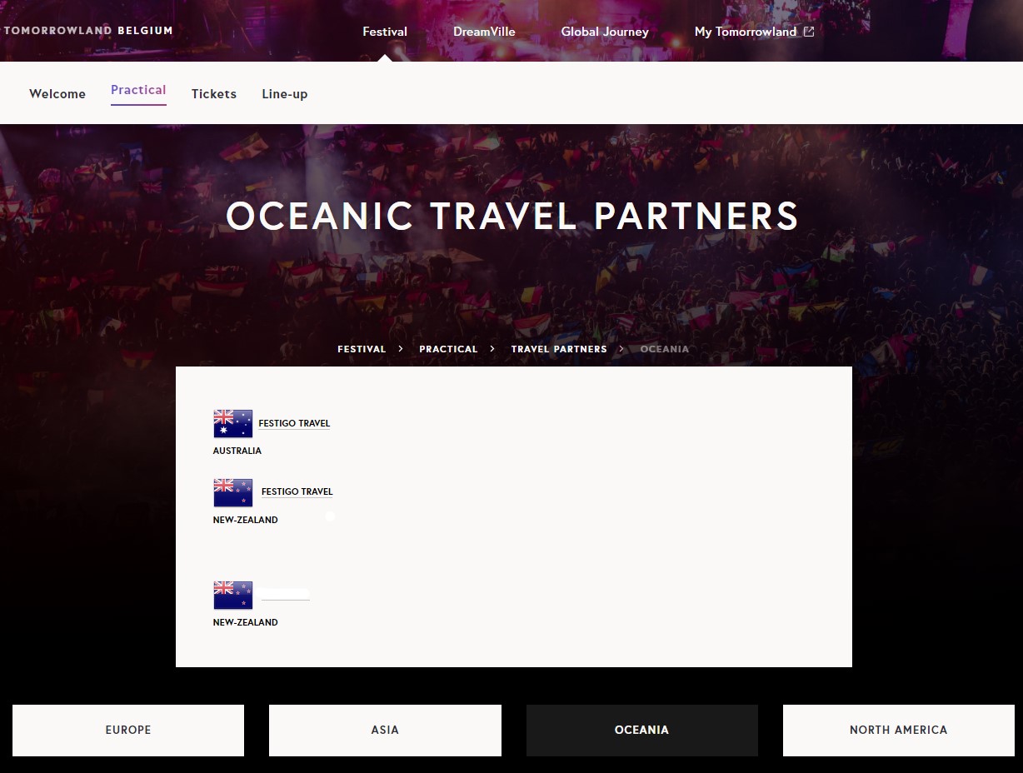
Task: Click the PRACTICAL breadcrumb link
Action: point(448,349)
